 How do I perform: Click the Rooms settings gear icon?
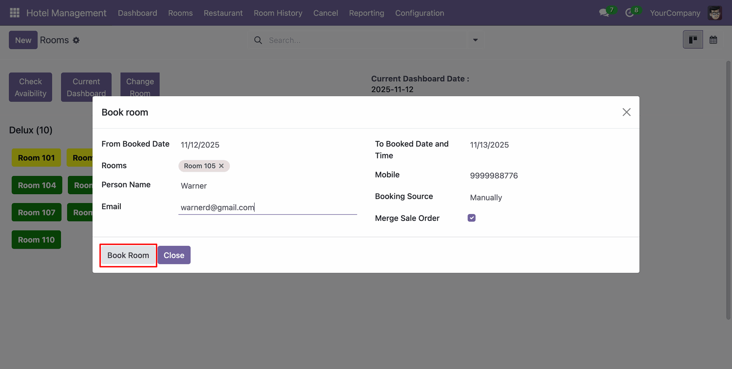click(x=76, y=40)
